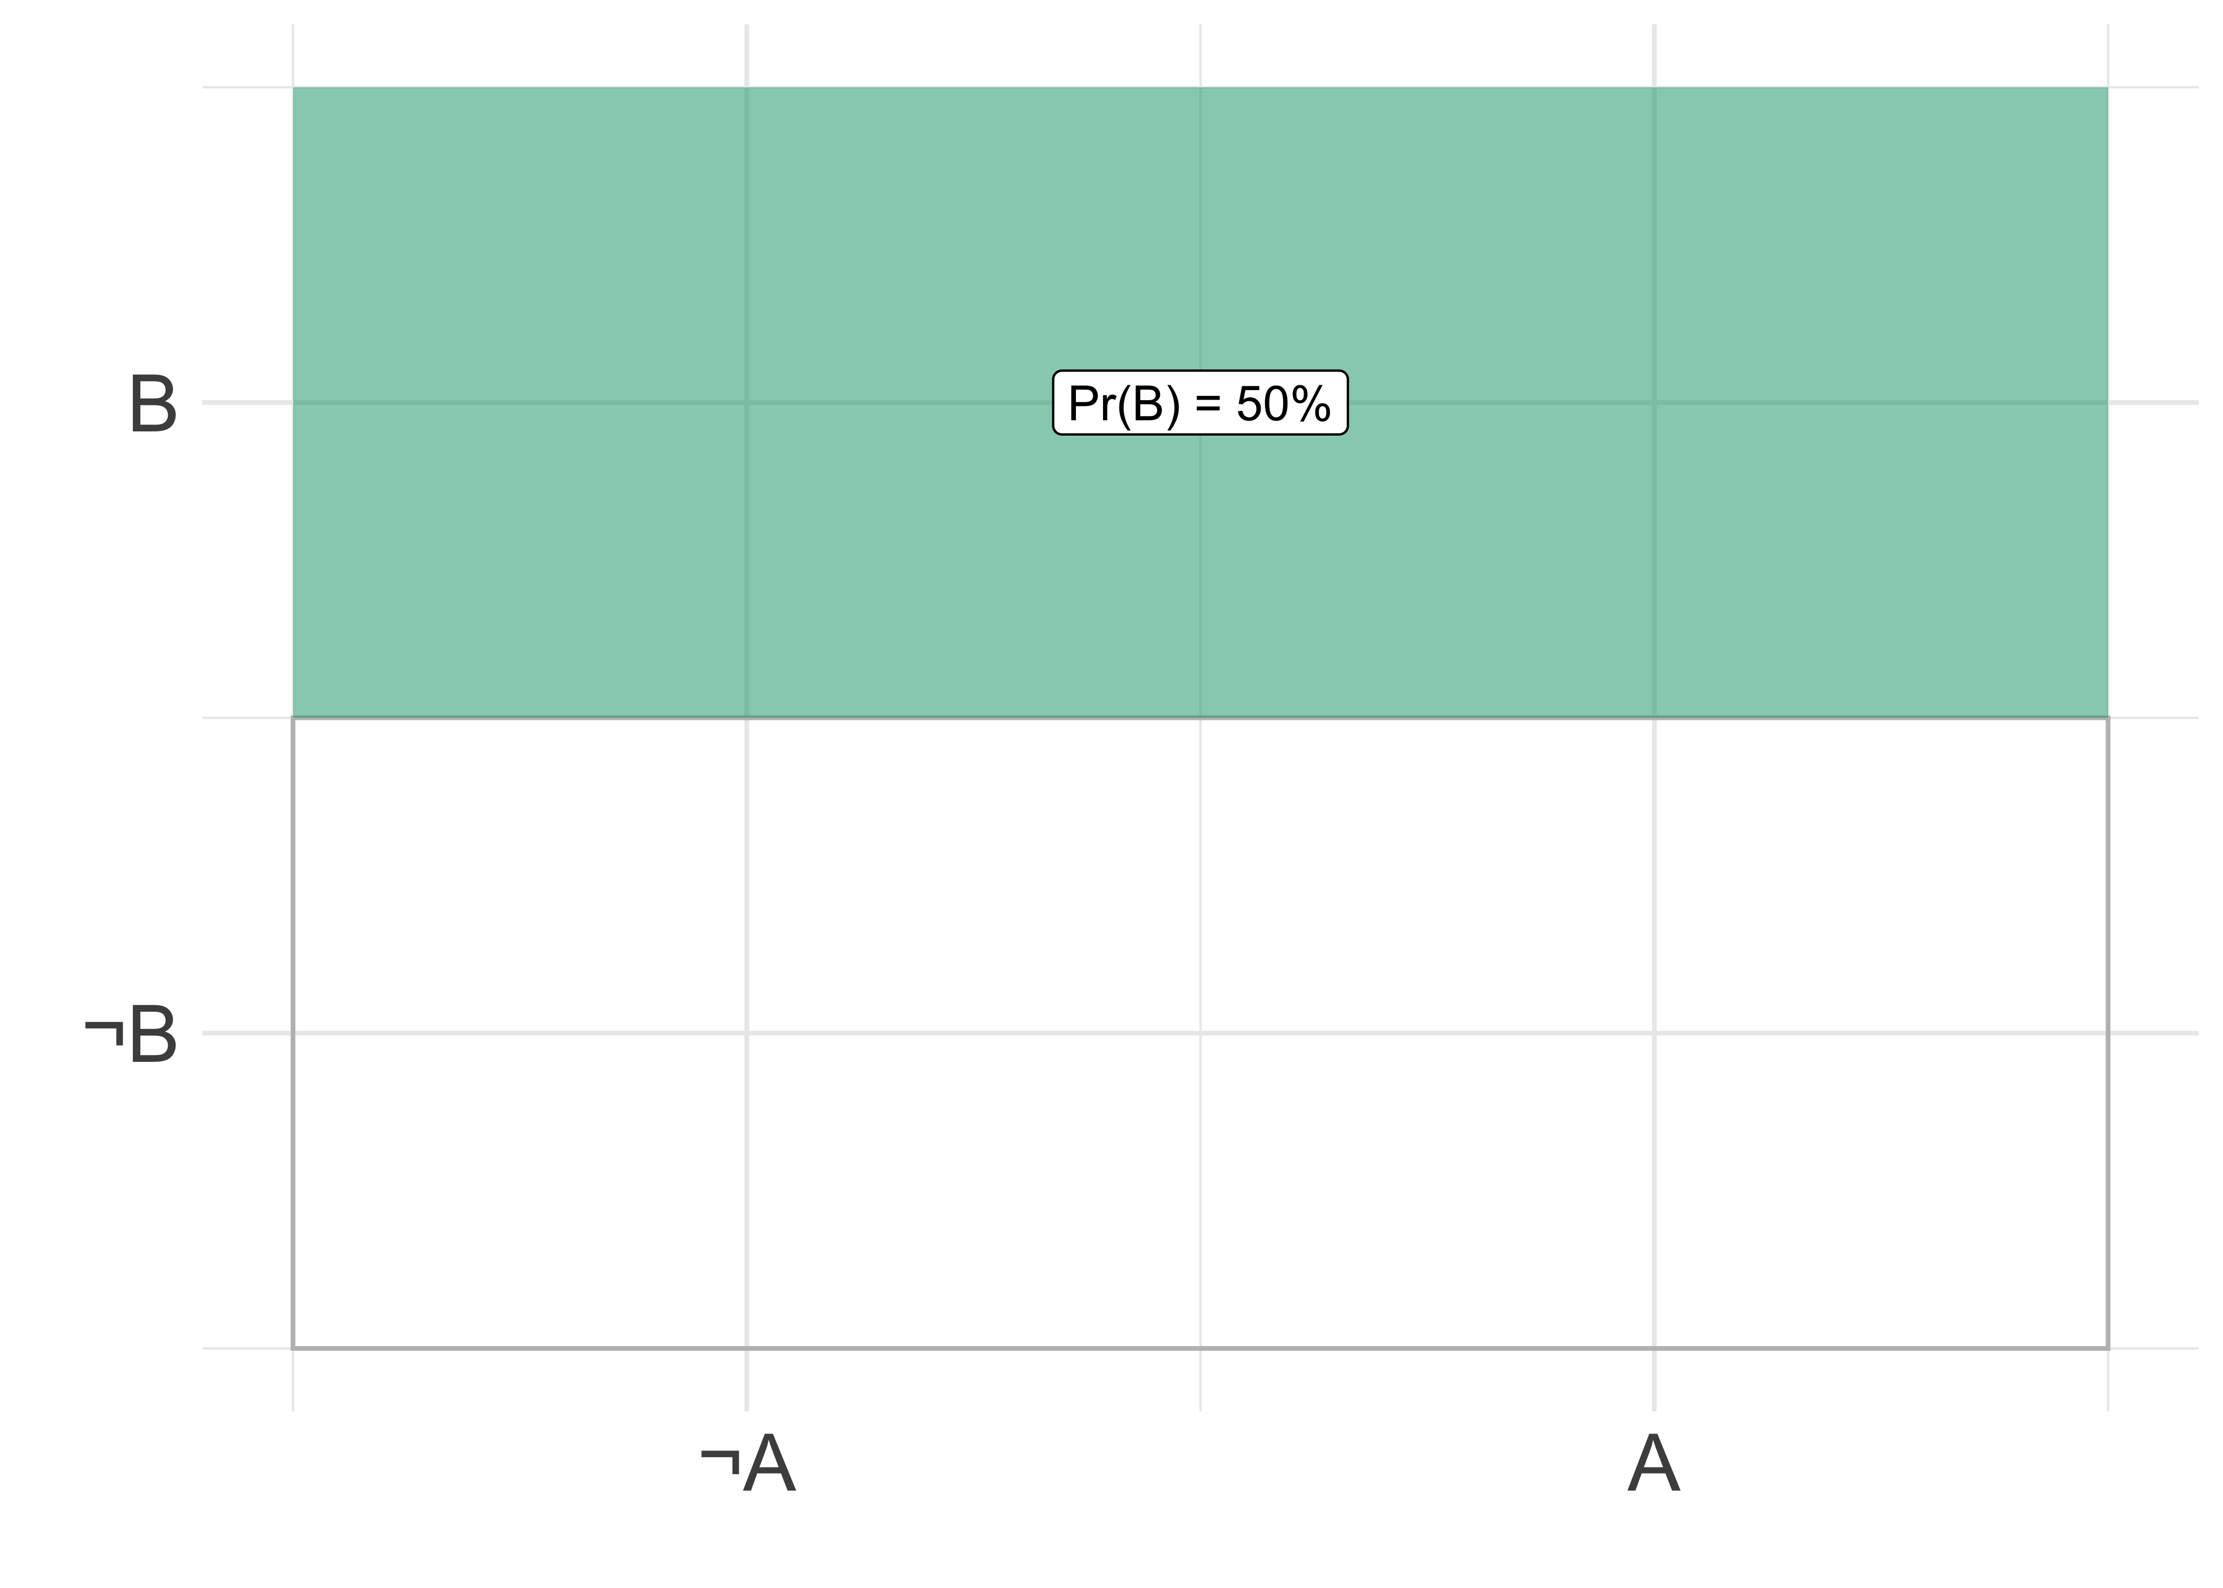
Task: Click bottom-right corner of the white rectangle
Action: 2108,1348
